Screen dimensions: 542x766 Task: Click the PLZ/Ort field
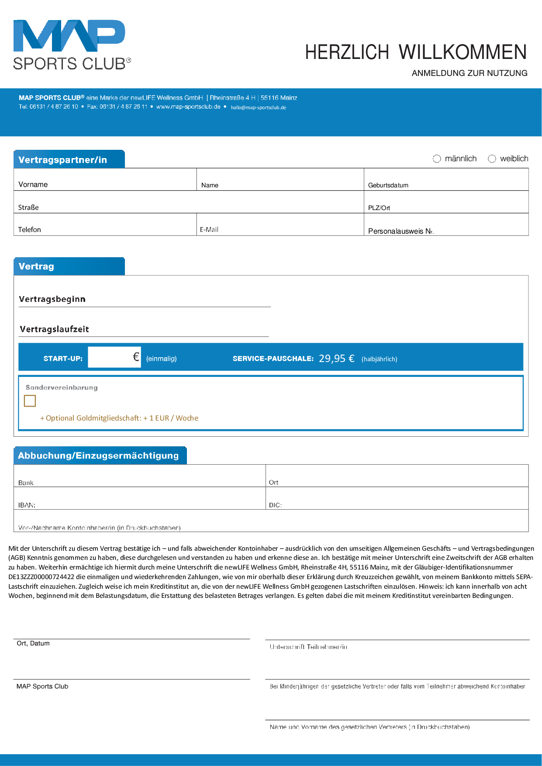(446, 202)
